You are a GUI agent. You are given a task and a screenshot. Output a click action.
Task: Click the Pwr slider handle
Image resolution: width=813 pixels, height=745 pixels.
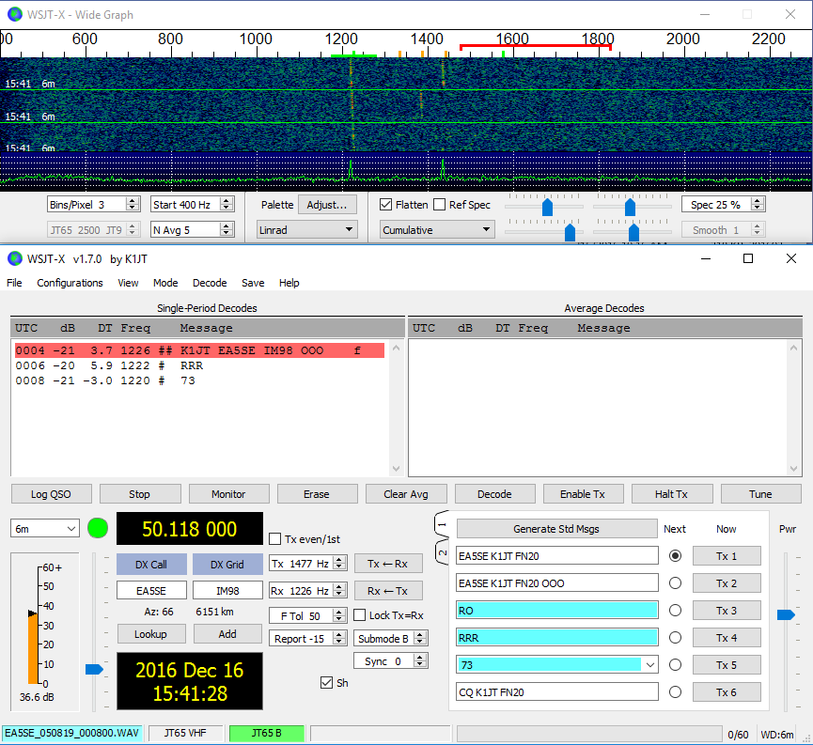pyautogui.click(x=786, y=614)
